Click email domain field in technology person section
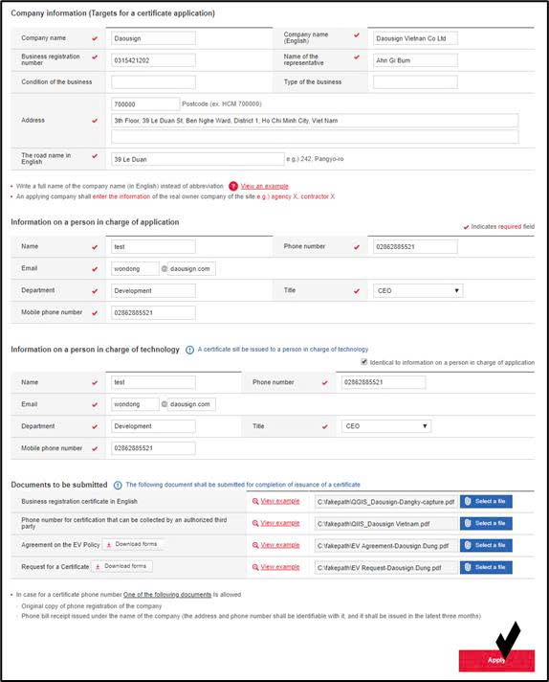This screenshot has width=549, height=682. point(191,404)
